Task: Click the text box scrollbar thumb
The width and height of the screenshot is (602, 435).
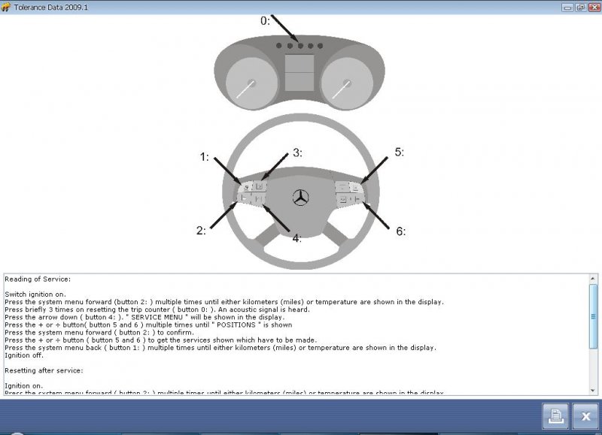Action: point(593,316)
